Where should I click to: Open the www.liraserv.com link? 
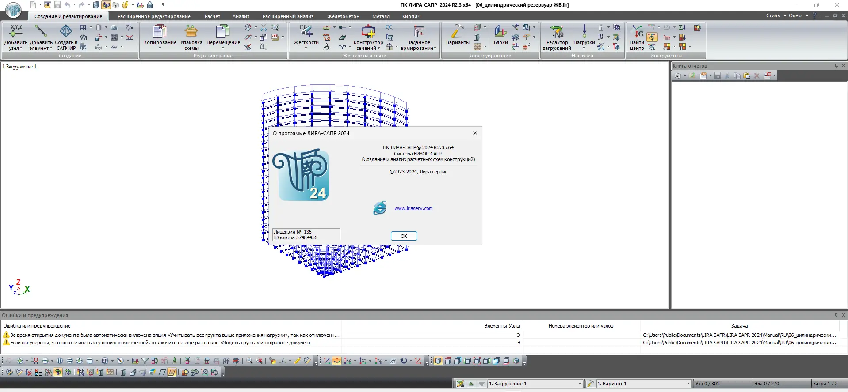tap(413, 208)
